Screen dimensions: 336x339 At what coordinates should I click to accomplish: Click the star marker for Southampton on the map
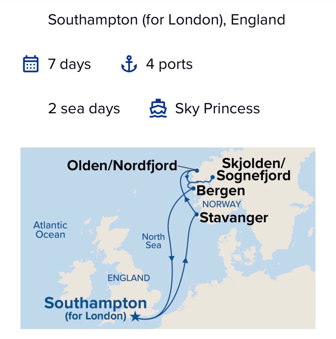135,316
